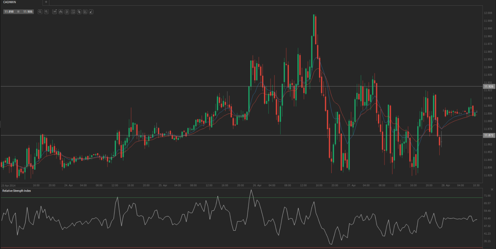Click the 11.906 buy price button
This screenshot has width=496, height=249.
[x=28, y=12]
